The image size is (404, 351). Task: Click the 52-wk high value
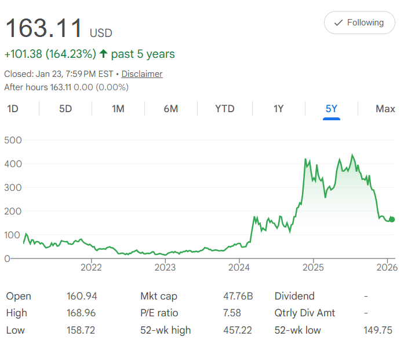238,331
